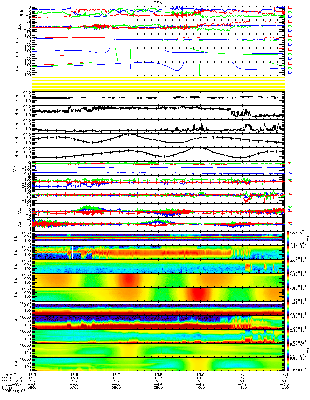
Task: Click the 0900 time tick label
Action: click(x=158, y=387)
